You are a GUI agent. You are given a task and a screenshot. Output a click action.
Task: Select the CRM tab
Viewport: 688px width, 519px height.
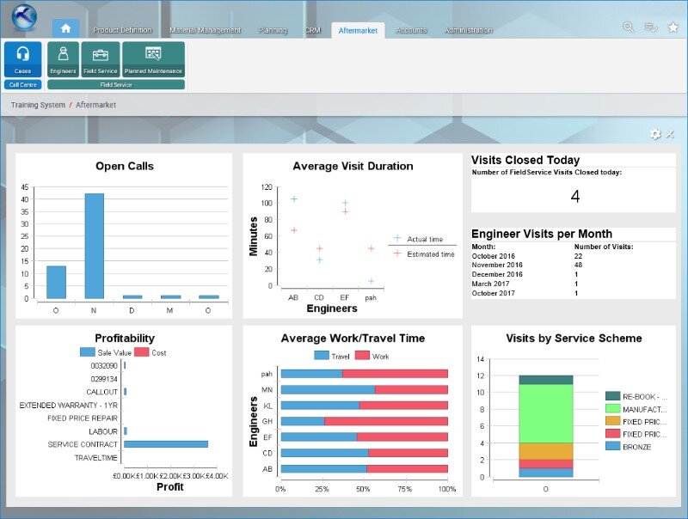(x=312, y=30)
